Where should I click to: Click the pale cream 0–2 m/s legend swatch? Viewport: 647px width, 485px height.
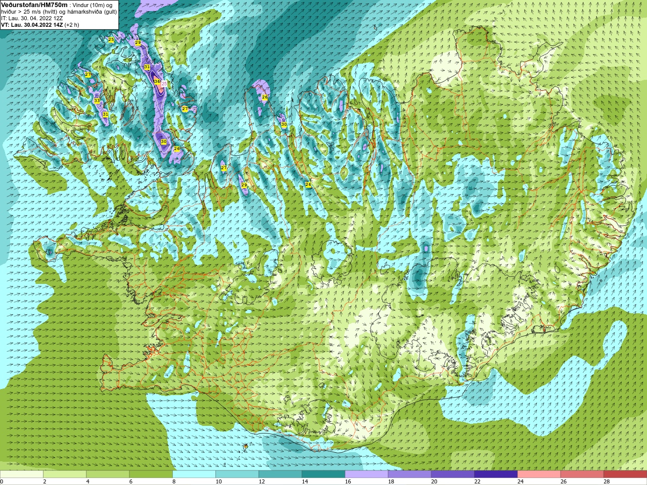tap(22, 474)
